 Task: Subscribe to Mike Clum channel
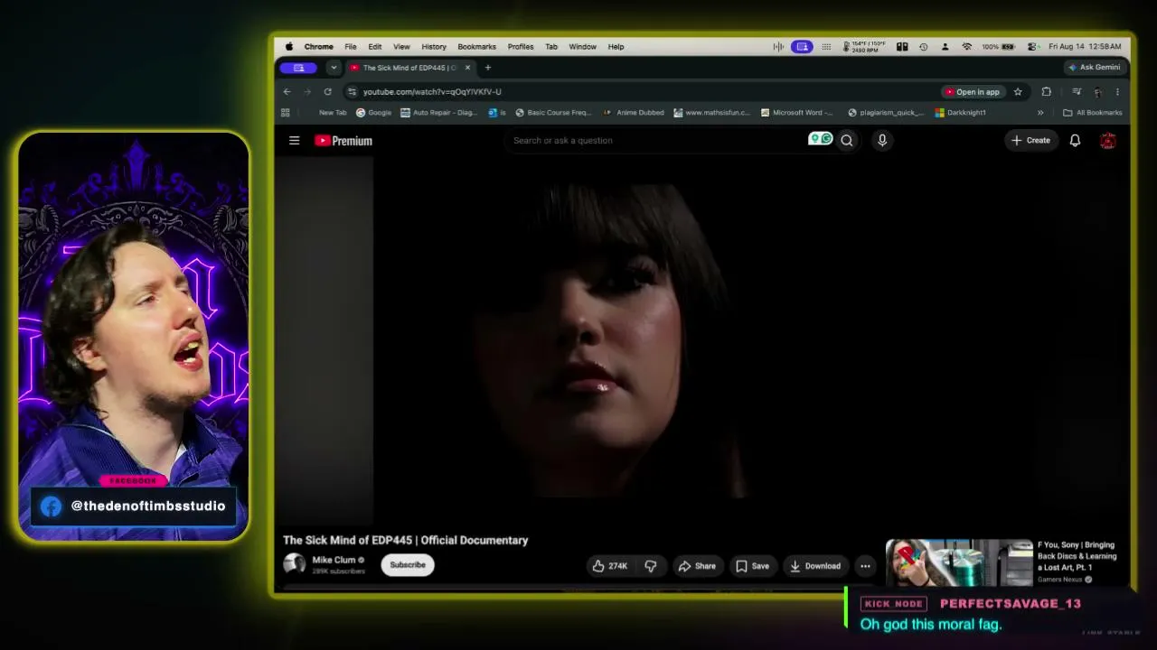click(x=407, y=565)
